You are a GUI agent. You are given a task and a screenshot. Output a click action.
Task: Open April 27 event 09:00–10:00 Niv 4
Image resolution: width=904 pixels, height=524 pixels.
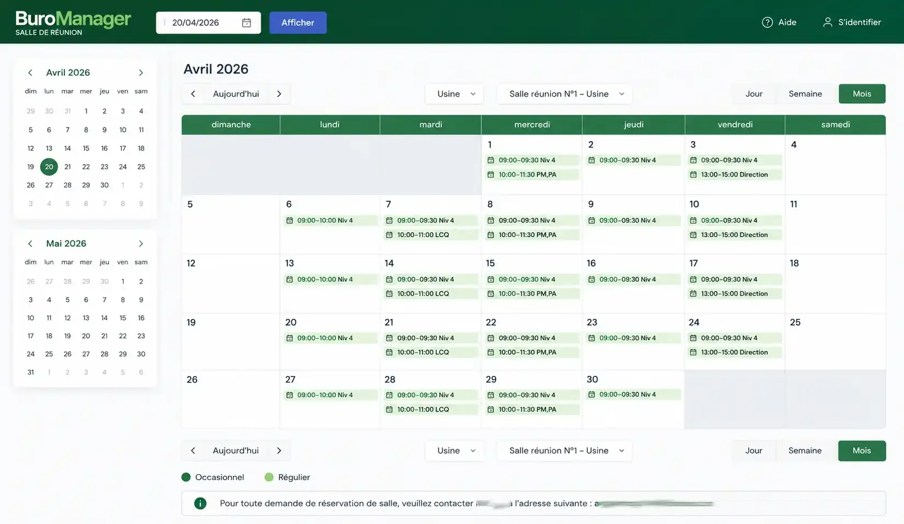pos(330,395)
